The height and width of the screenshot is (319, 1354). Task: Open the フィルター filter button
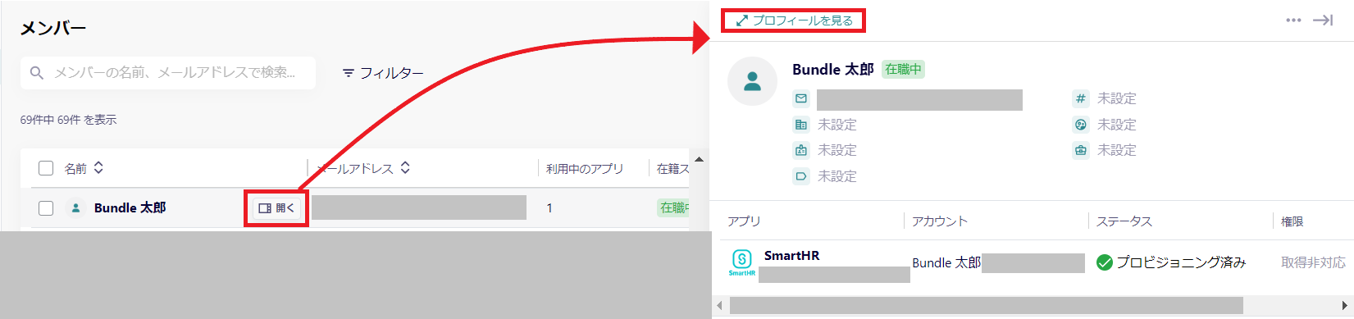tap(383, 73)
